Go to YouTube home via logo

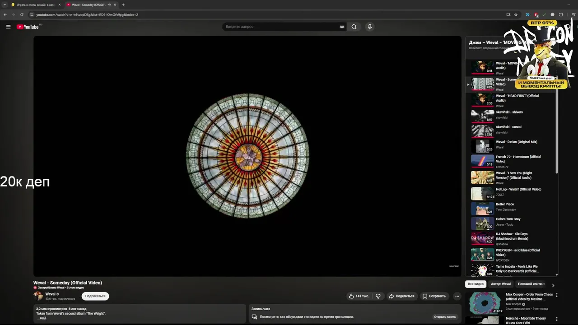28,27
